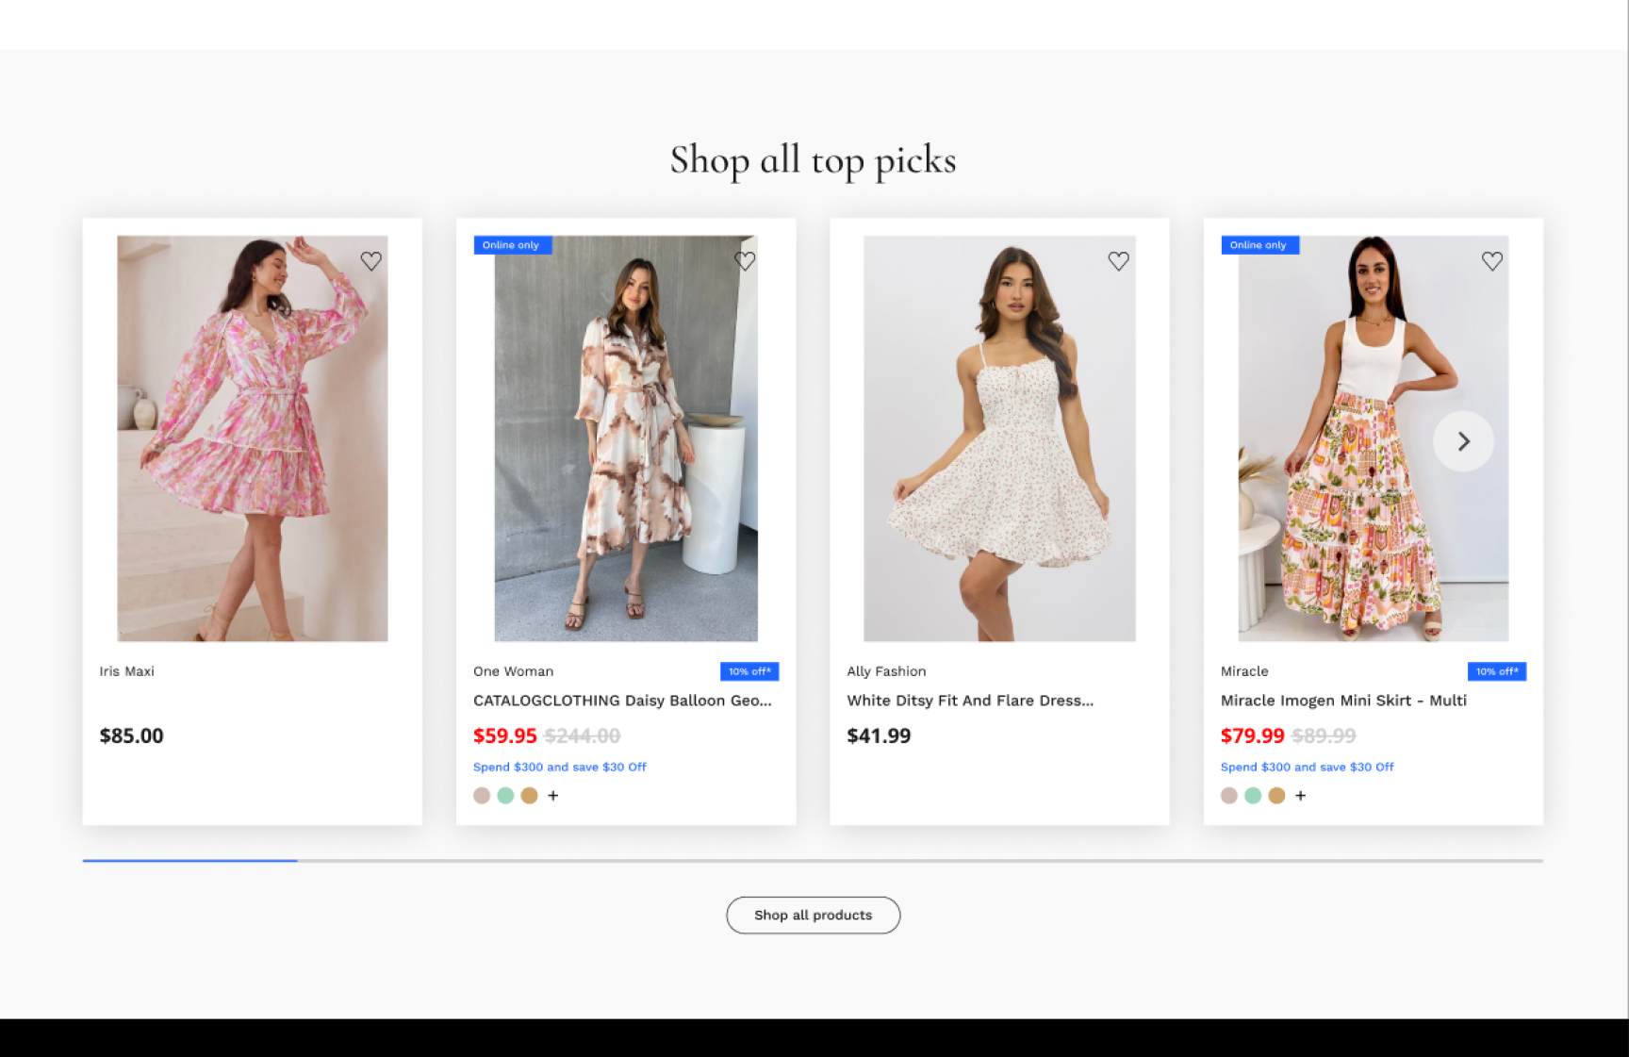Screen dimensions: 1629x1057
Task: Click Spend $300 offer under Miracle Imogen skirt
Action: (x=1308, y=768)
